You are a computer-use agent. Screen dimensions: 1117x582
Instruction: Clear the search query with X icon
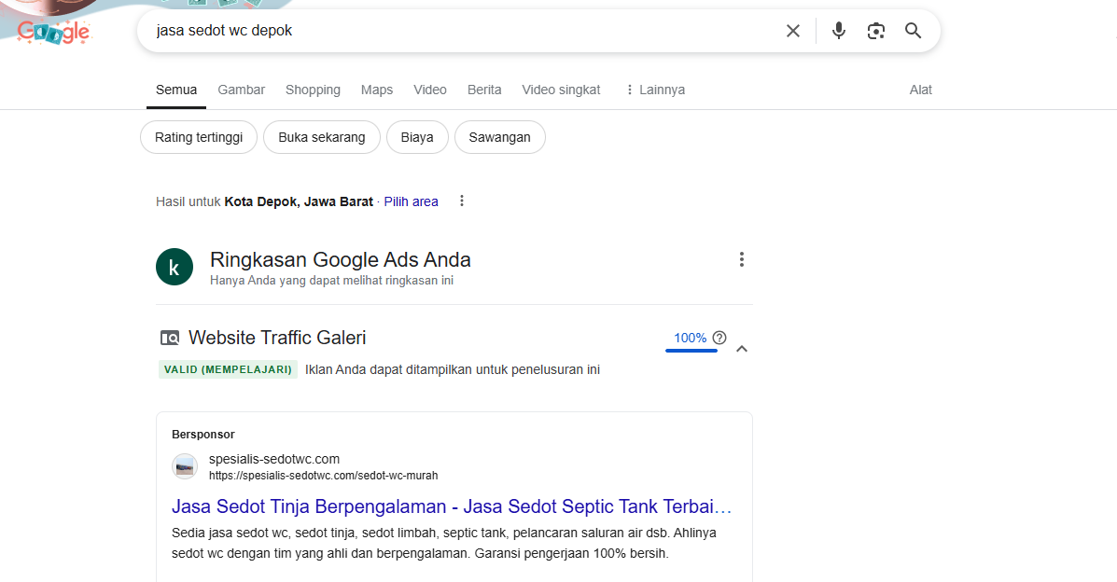[792, 31]
